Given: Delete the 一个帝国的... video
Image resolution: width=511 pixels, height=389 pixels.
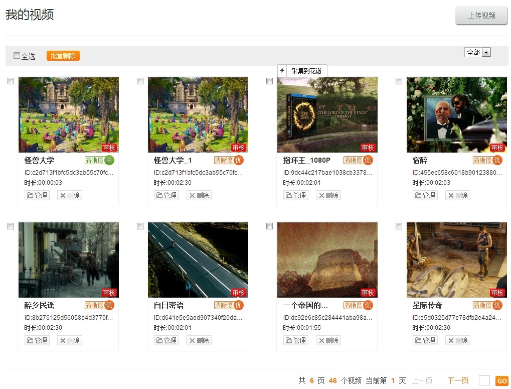Looking at the screenshot, I should pos(328,340).
